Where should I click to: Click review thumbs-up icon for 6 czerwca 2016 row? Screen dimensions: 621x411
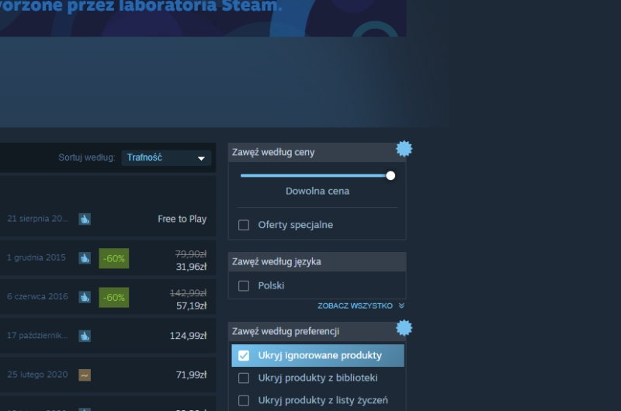85,297
